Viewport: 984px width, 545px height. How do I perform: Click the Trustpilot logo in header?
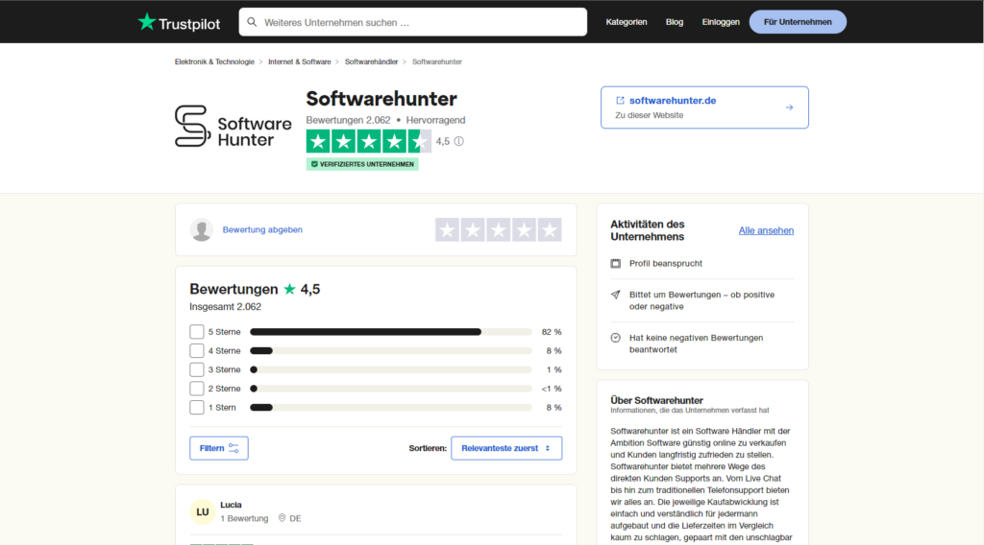[x=179, y=23]
